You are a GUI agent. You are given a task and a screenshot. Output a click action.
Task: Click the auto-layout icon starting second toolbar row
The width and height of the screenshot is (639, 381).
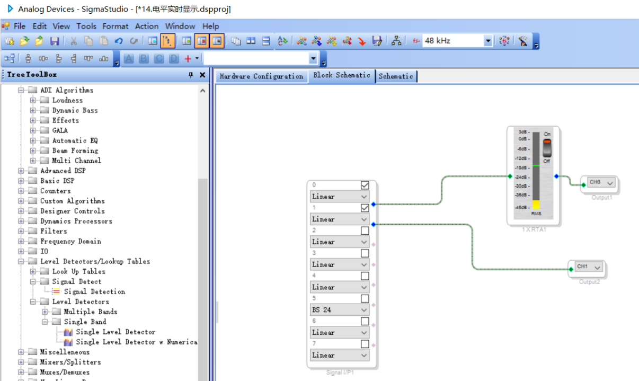coord(10,58)
